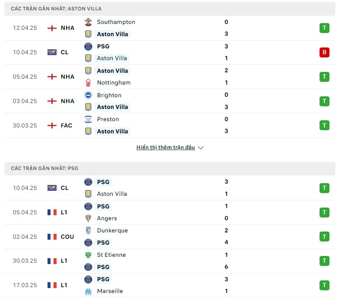Click the chevron next to show more matches
The height and width of the screenshot is (298, 339).
pyautogui.click(x=201, y=148)
